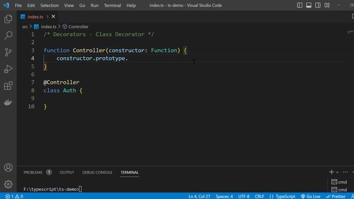Click the Ln 4, Col 27 status entry
The height and width of the screenshot is (199, 354).
199,196
